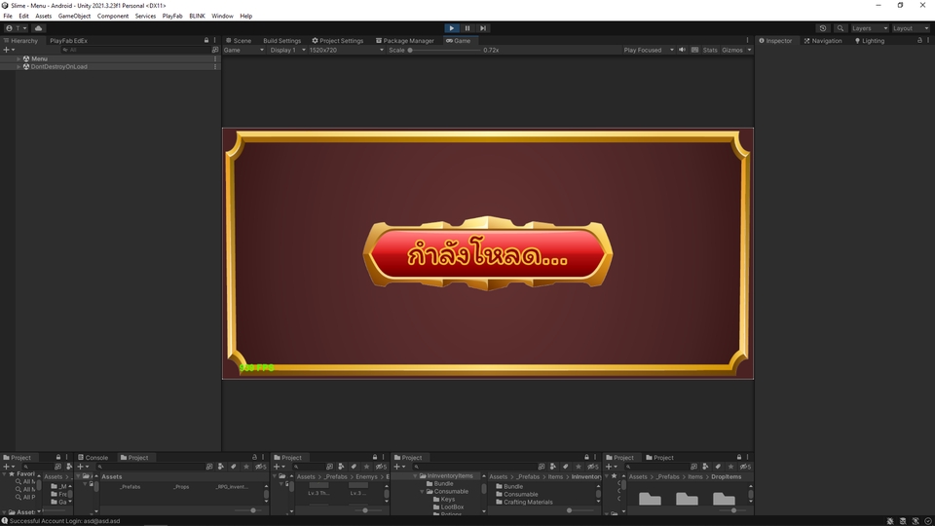The height and width of the screenshot is (526, 935).
Task: Toggle the Gizmos button
Action: (x=731, y=50)
